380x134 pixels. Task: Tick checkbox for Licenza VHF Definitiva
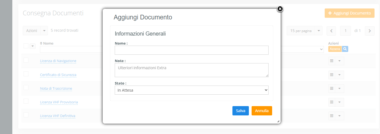click(x=26, y=115)
